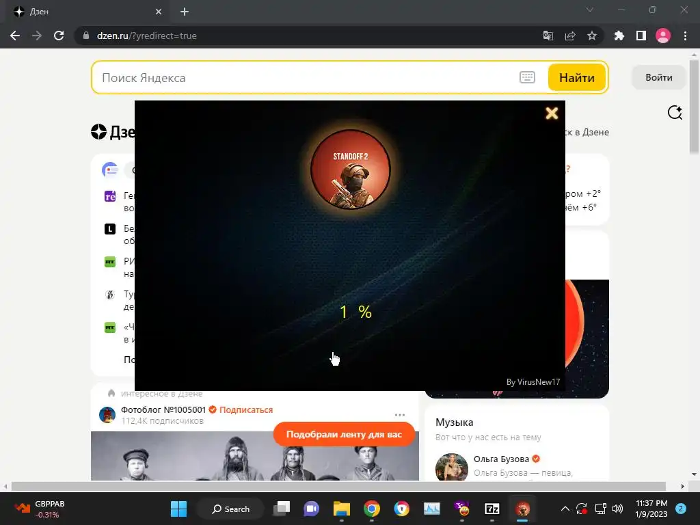The height and width of the screenshot is (525, 700).
Task: Click the volume speaker tray icon
Action: coord(617,509)
